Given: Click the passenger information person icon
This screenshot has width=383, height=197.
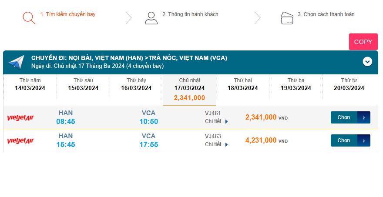Looking at the screenshot, I should coord(151,17).
